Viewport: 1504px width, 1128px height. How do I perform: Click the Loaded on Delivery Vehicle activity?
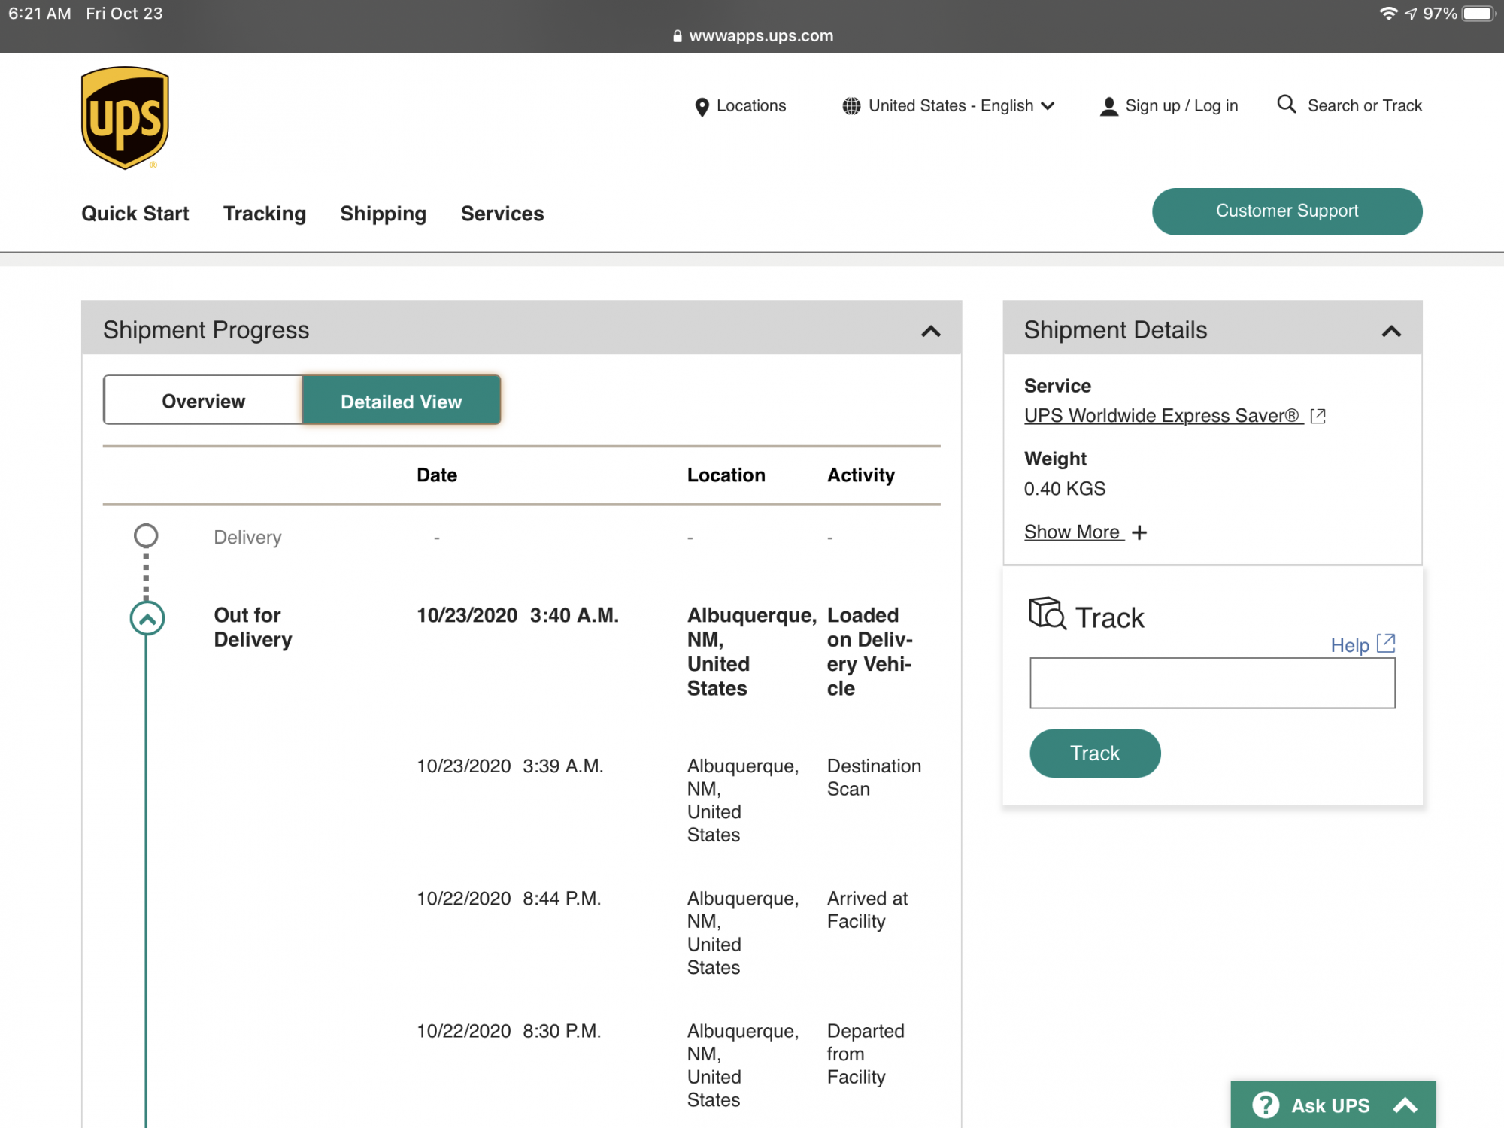(870, 651)
